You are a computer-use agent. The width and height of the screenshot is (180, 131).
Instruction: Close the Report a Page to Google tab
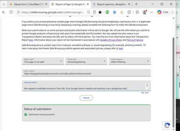click(88, 4)
